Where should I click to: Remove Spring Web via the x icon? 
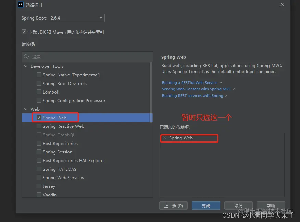pyautogui.click(x=164, y=138)
